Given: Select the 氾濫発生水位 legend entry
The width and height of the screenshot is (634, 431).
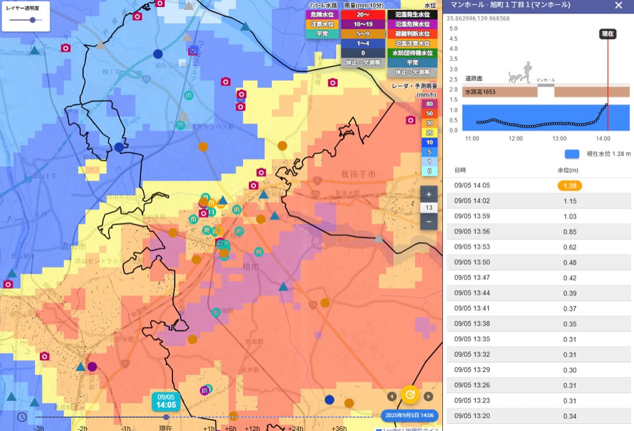Looking at the screenshot, I should click(413, 15).
